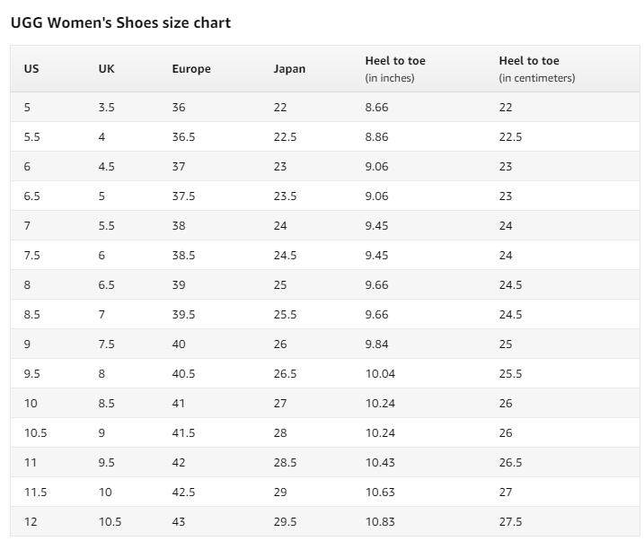Click the 10.5 cell in the UK column
The image size is (644, 558).
tap(110, 522)
